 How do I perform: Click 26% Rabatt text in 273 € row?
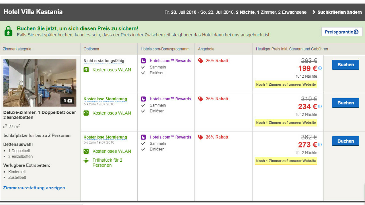click(x=217, y=137)
